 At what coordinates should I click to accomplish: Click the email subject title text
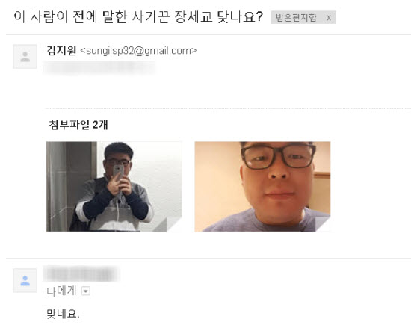(x=138, y=17)
